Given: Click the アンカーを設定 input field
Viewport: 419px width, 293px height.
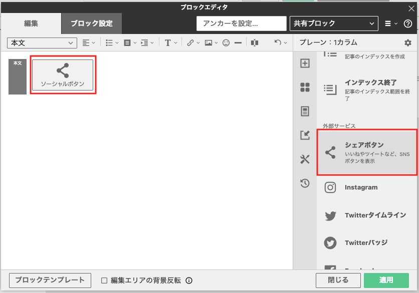Looking at the screenshot, I should [x=241, y=23].
